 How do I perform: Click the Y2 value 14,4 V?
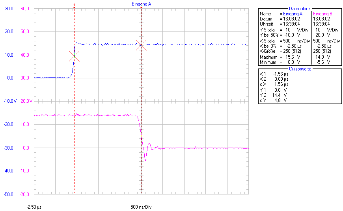coord(280,95)
